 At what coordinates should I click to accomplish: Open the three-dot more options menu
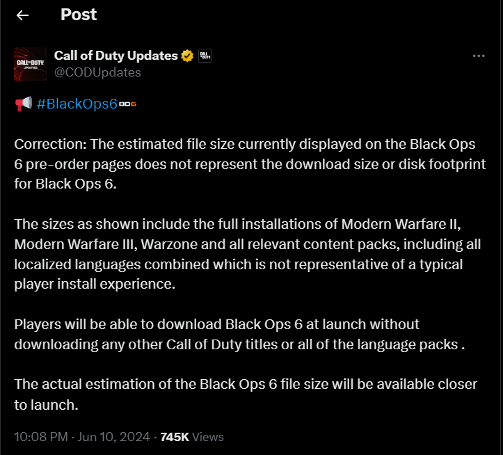point(478,56)
